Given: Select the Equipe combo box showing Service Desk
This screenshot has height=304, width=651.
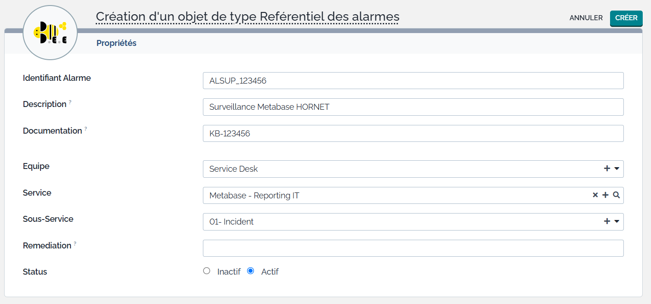Looking at the screenshot, I should click(x=413, y=169).
